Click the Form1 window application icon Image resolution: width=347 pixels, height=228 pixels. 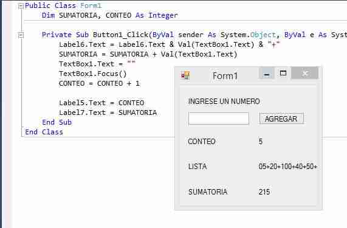pos(185,75)
